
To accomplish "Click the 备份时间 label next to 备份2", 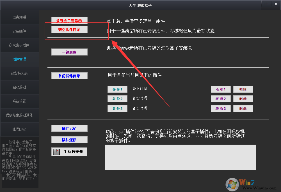I will [140, 98].
